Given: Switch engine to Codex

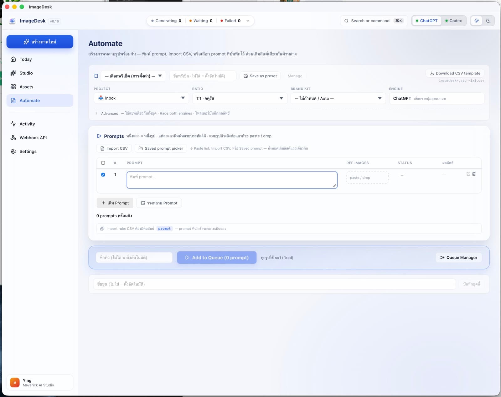Looking at the screenshot, I should click(454, 21).
